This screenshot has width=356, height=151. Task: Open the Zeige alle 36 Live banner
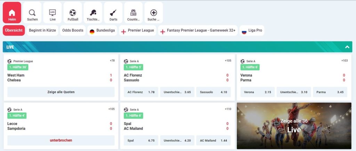point(294,126)
